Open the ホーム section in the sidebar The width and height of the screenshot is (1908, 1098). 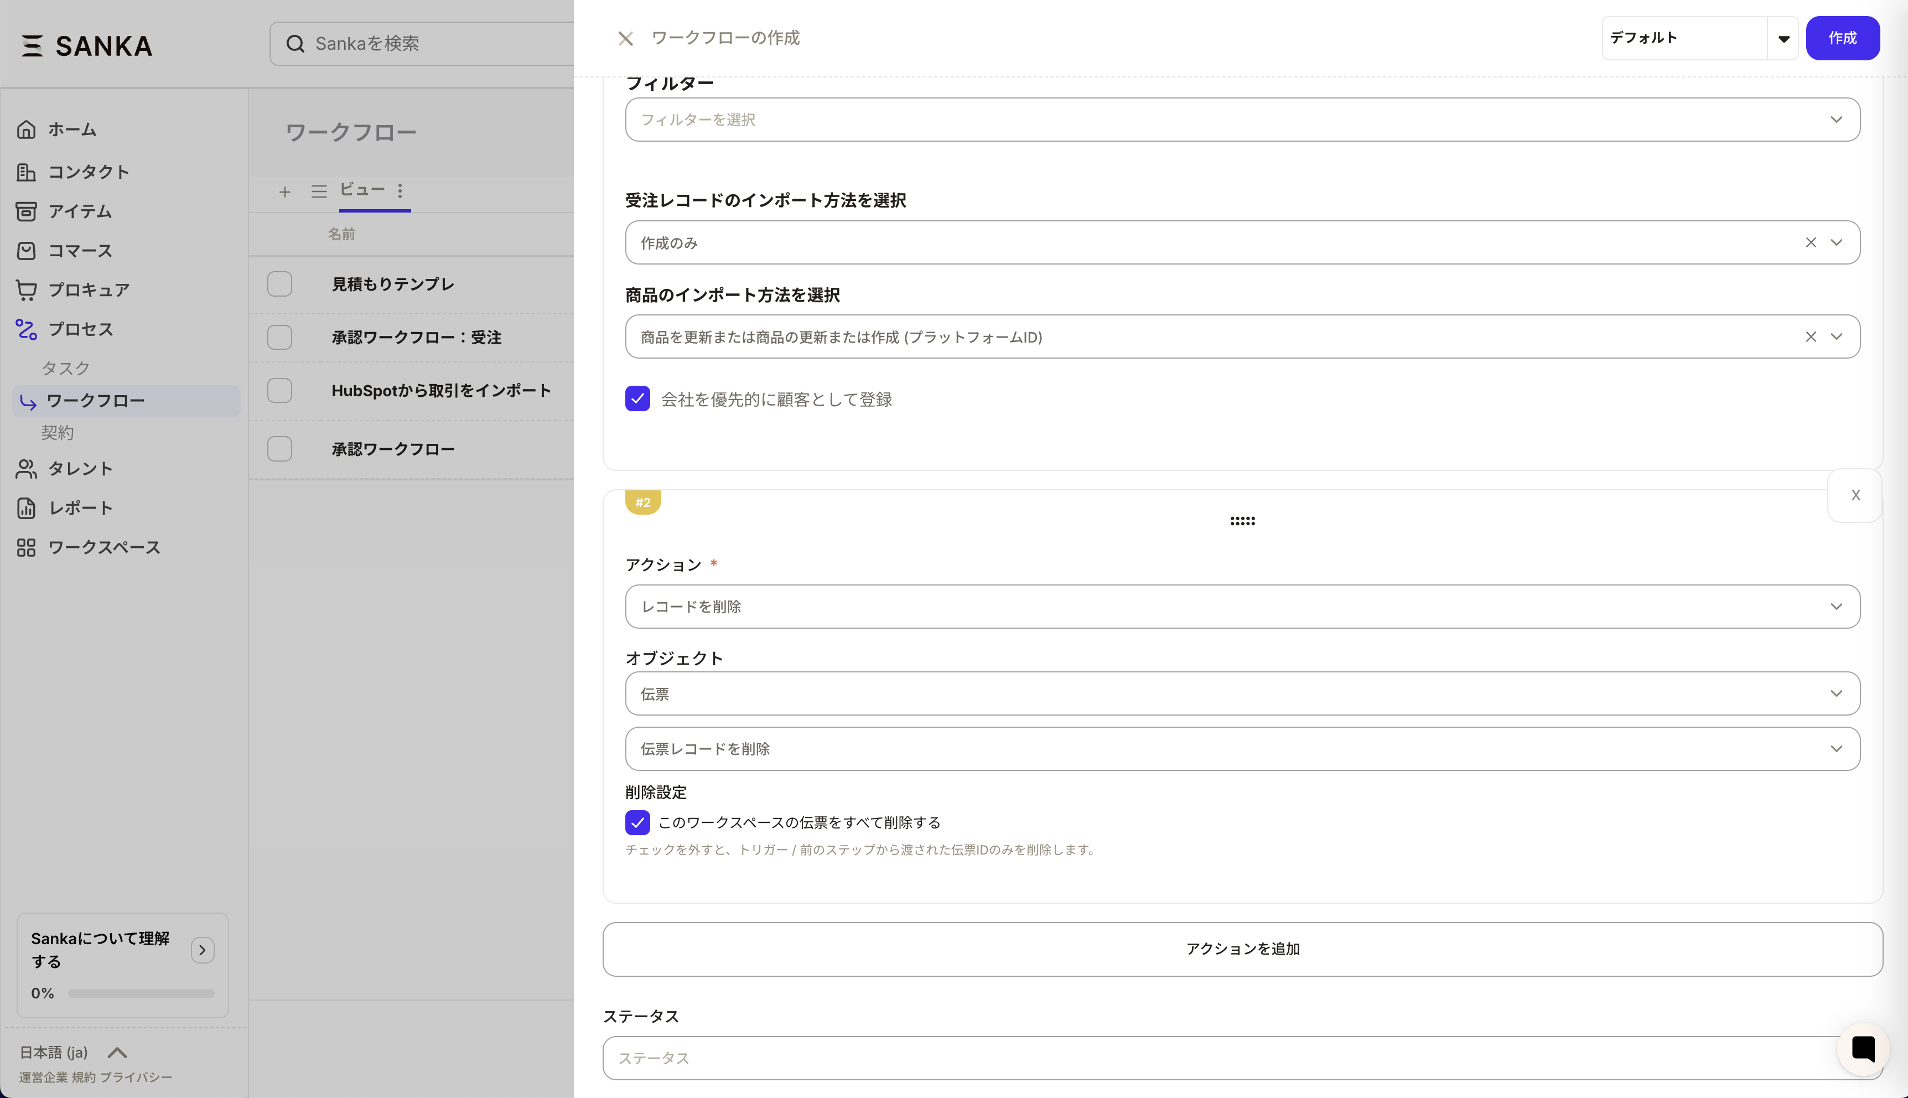click(x=72, y=129)
